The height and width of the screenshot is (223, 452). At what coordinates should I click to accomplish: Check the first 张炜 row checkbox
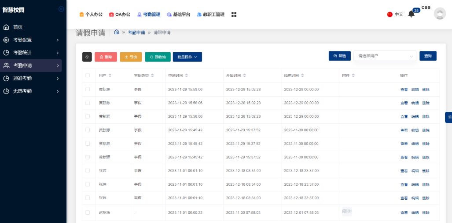point(88,171)
